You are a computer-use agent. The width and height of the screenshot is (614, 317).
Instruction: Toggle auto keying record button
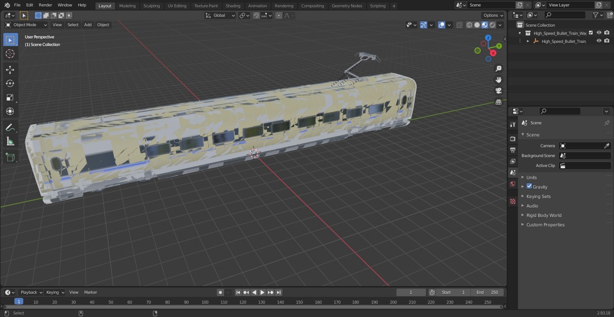220,292
